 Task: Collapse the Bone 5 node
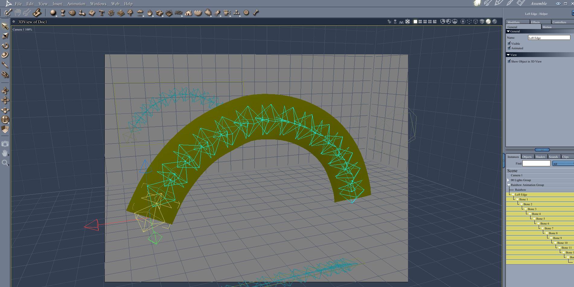click(x=534, y=219)
